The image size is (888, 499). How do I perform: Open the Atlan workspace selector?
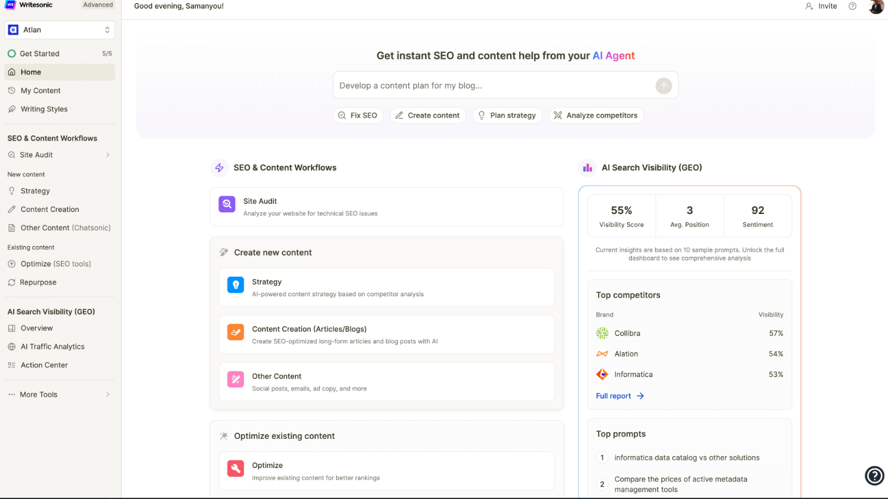coord(59,29)
